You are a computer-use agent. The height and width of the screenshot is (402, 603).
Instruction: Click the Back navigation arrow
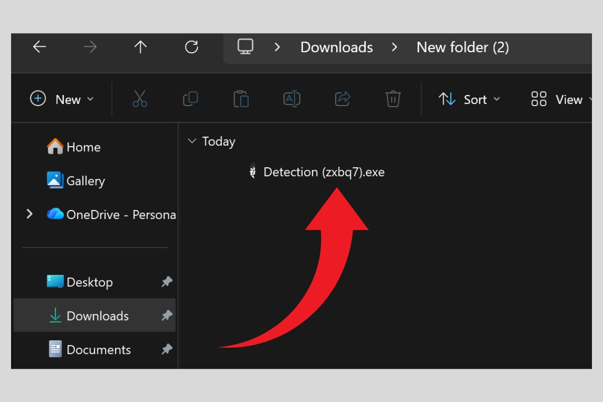click(39, 47)
